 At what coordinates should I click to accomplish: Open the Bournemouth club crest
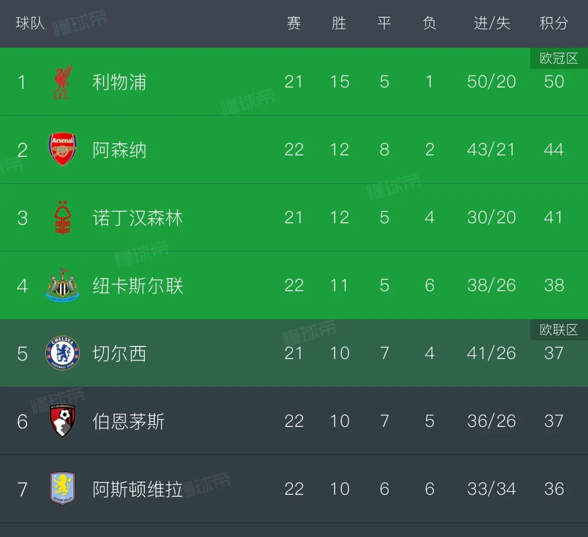point(62,421)
